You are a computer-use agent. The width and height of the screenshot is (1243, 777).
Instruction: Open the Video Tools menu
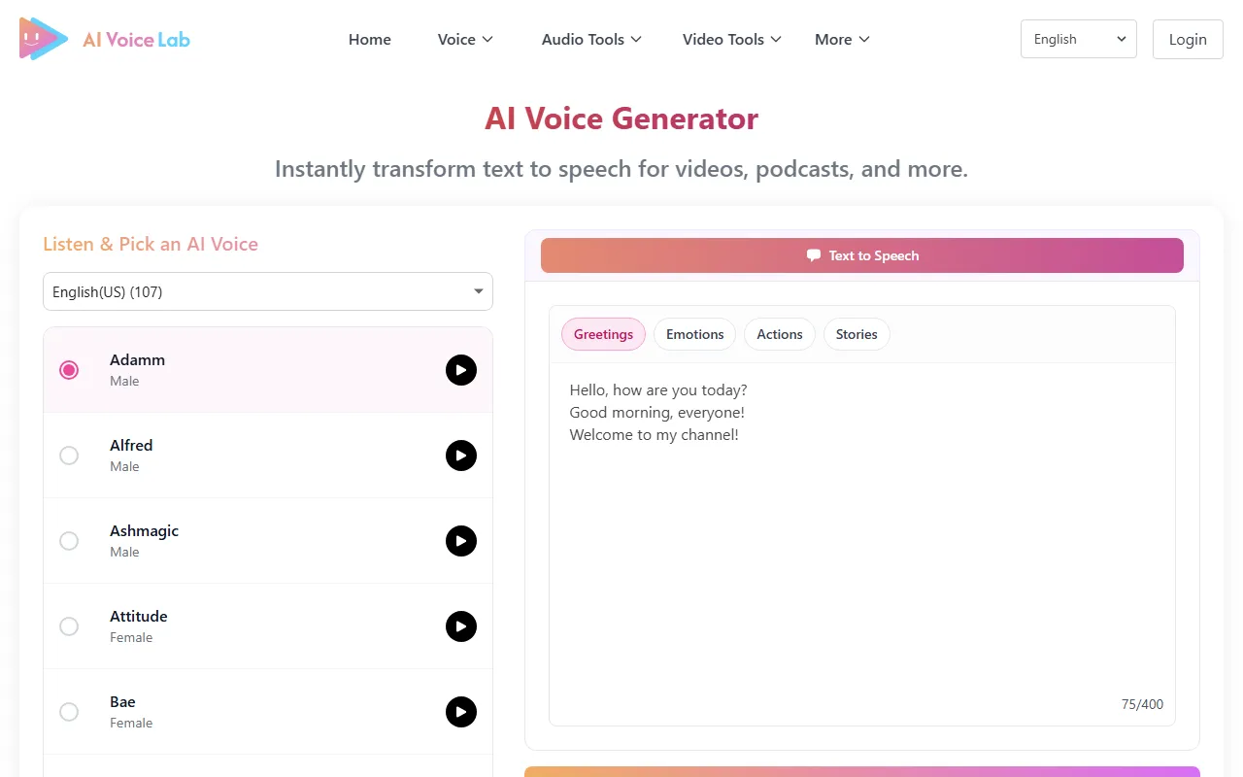click(x=731, y=40)
